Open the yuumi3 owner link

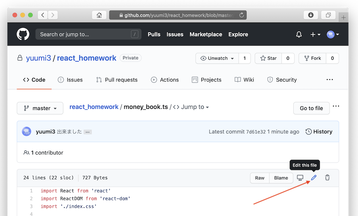39,58
